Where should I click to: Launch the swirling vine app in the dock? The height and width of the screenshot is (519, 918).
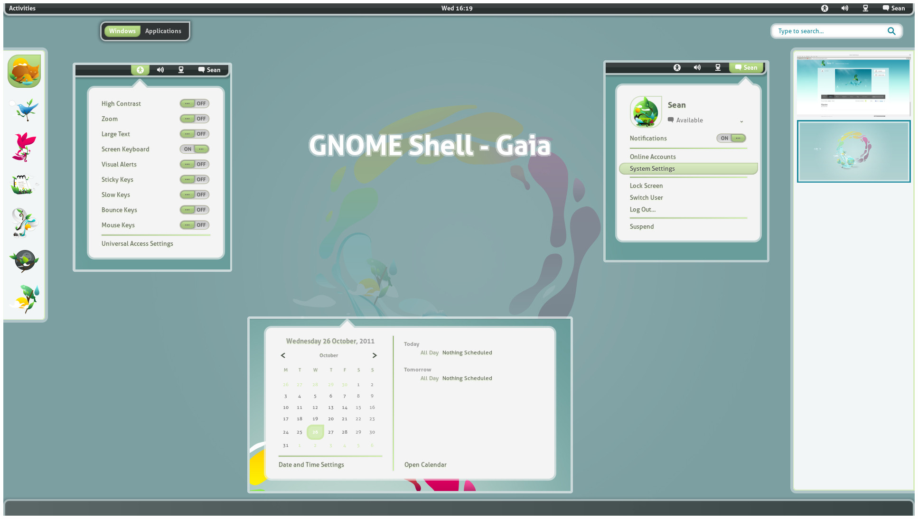click(24, 222)
